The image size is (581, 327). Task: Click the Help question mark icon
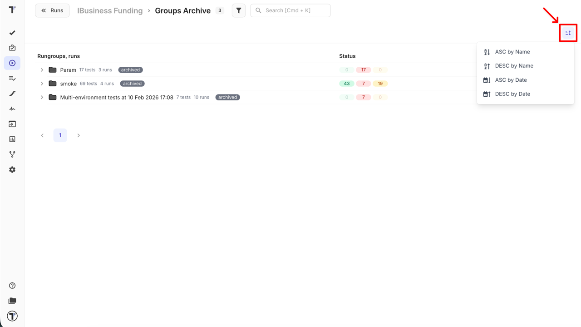click(12, 286)
